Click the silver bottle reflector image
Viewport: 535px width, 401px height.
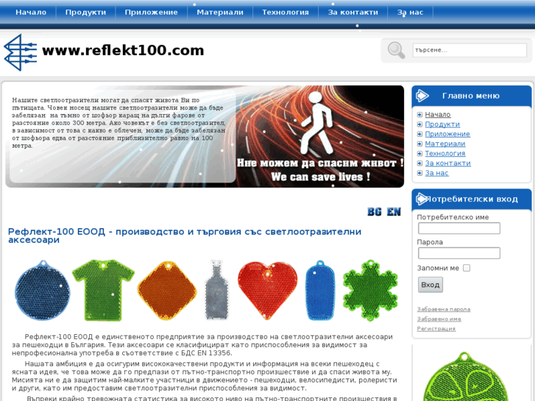(x=216, y=291)
